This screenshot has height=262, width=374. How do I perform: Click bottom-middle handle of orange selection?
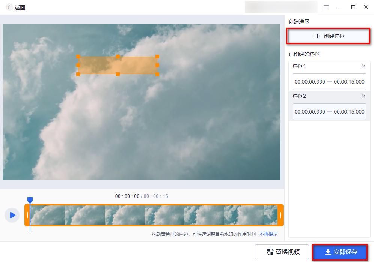pyautogui.click(x=118, y=74)
